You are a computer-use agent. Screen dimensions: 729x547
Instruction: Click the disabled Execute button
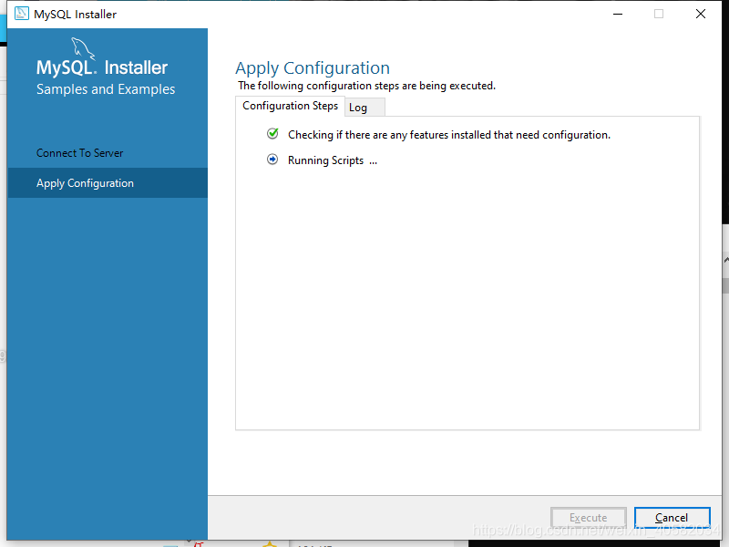tap(588, 517)
